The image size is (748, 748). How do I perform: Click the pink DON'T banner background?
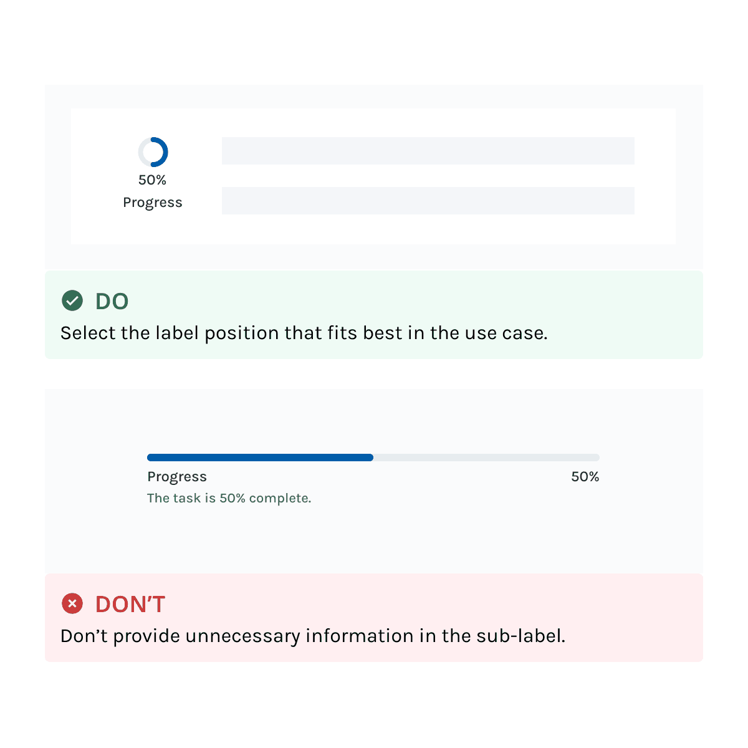point(374,618)
